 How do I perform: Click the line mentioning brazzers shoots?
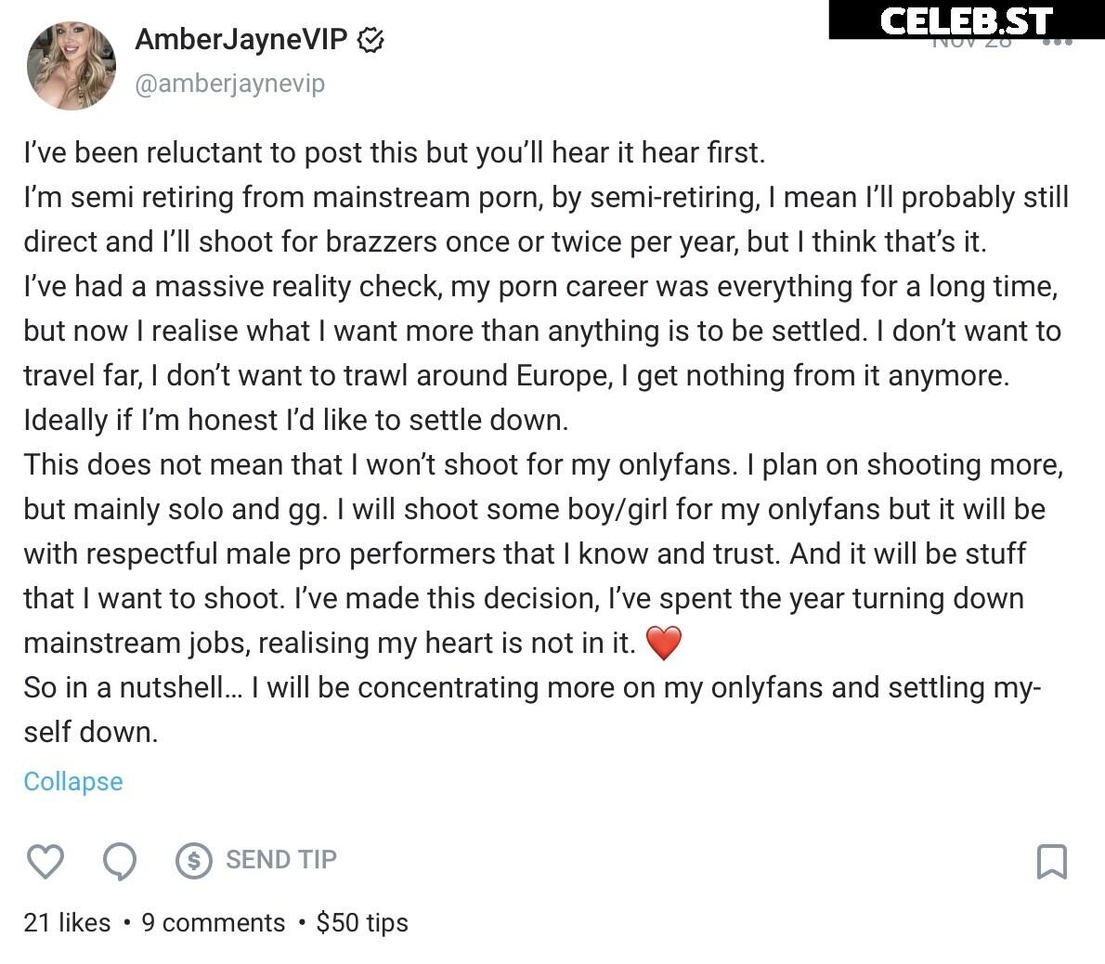504,241
